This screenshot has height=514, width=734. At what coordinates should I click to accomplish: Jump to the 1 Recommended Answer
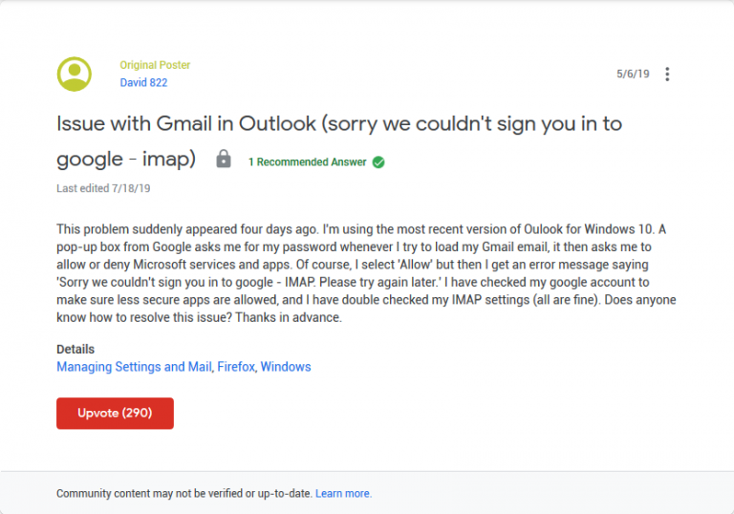[x=307, y=162]
